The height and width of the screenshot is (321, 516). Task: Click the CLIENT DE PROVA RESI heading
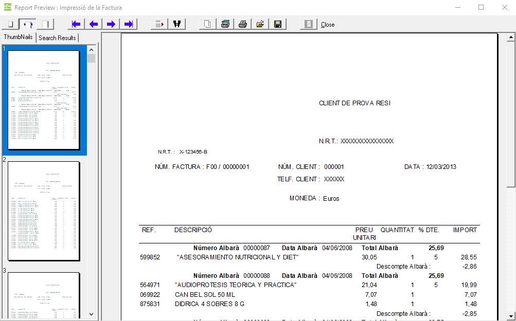point(355,103)
